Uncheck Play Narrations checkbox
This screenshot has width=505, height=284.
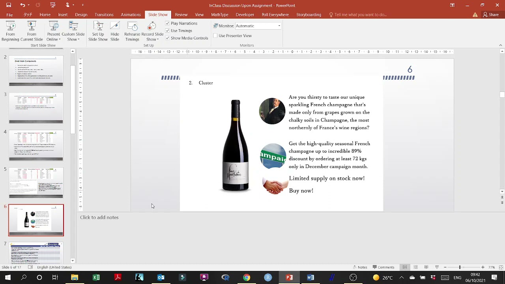click(x=168, y=23)
